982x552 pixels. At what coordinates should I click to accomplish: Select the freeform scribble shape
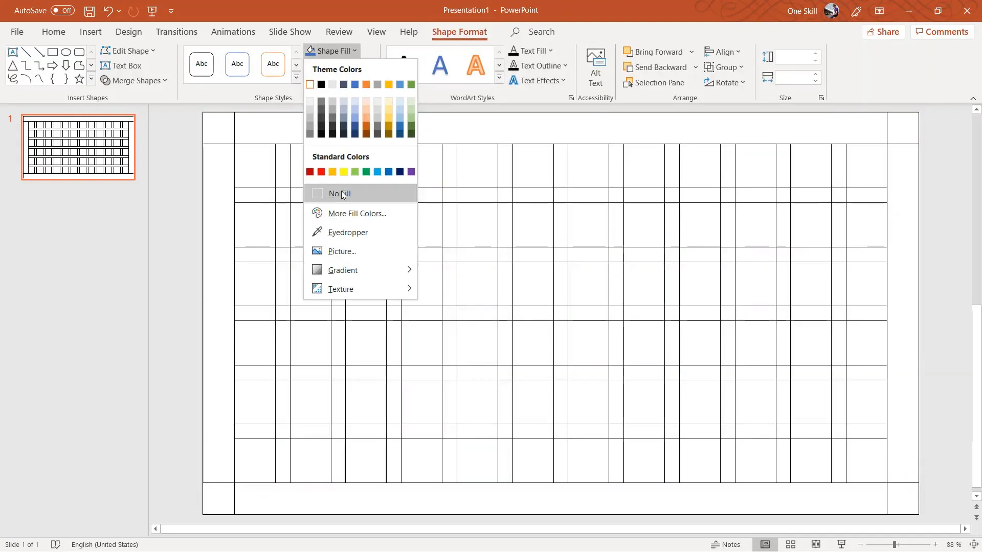[x=13, y=79]
